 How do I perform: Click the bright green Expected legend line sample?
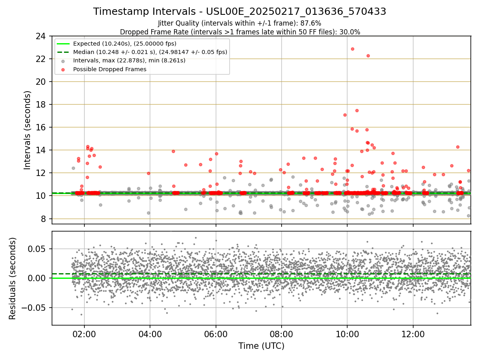click(63, 44)
